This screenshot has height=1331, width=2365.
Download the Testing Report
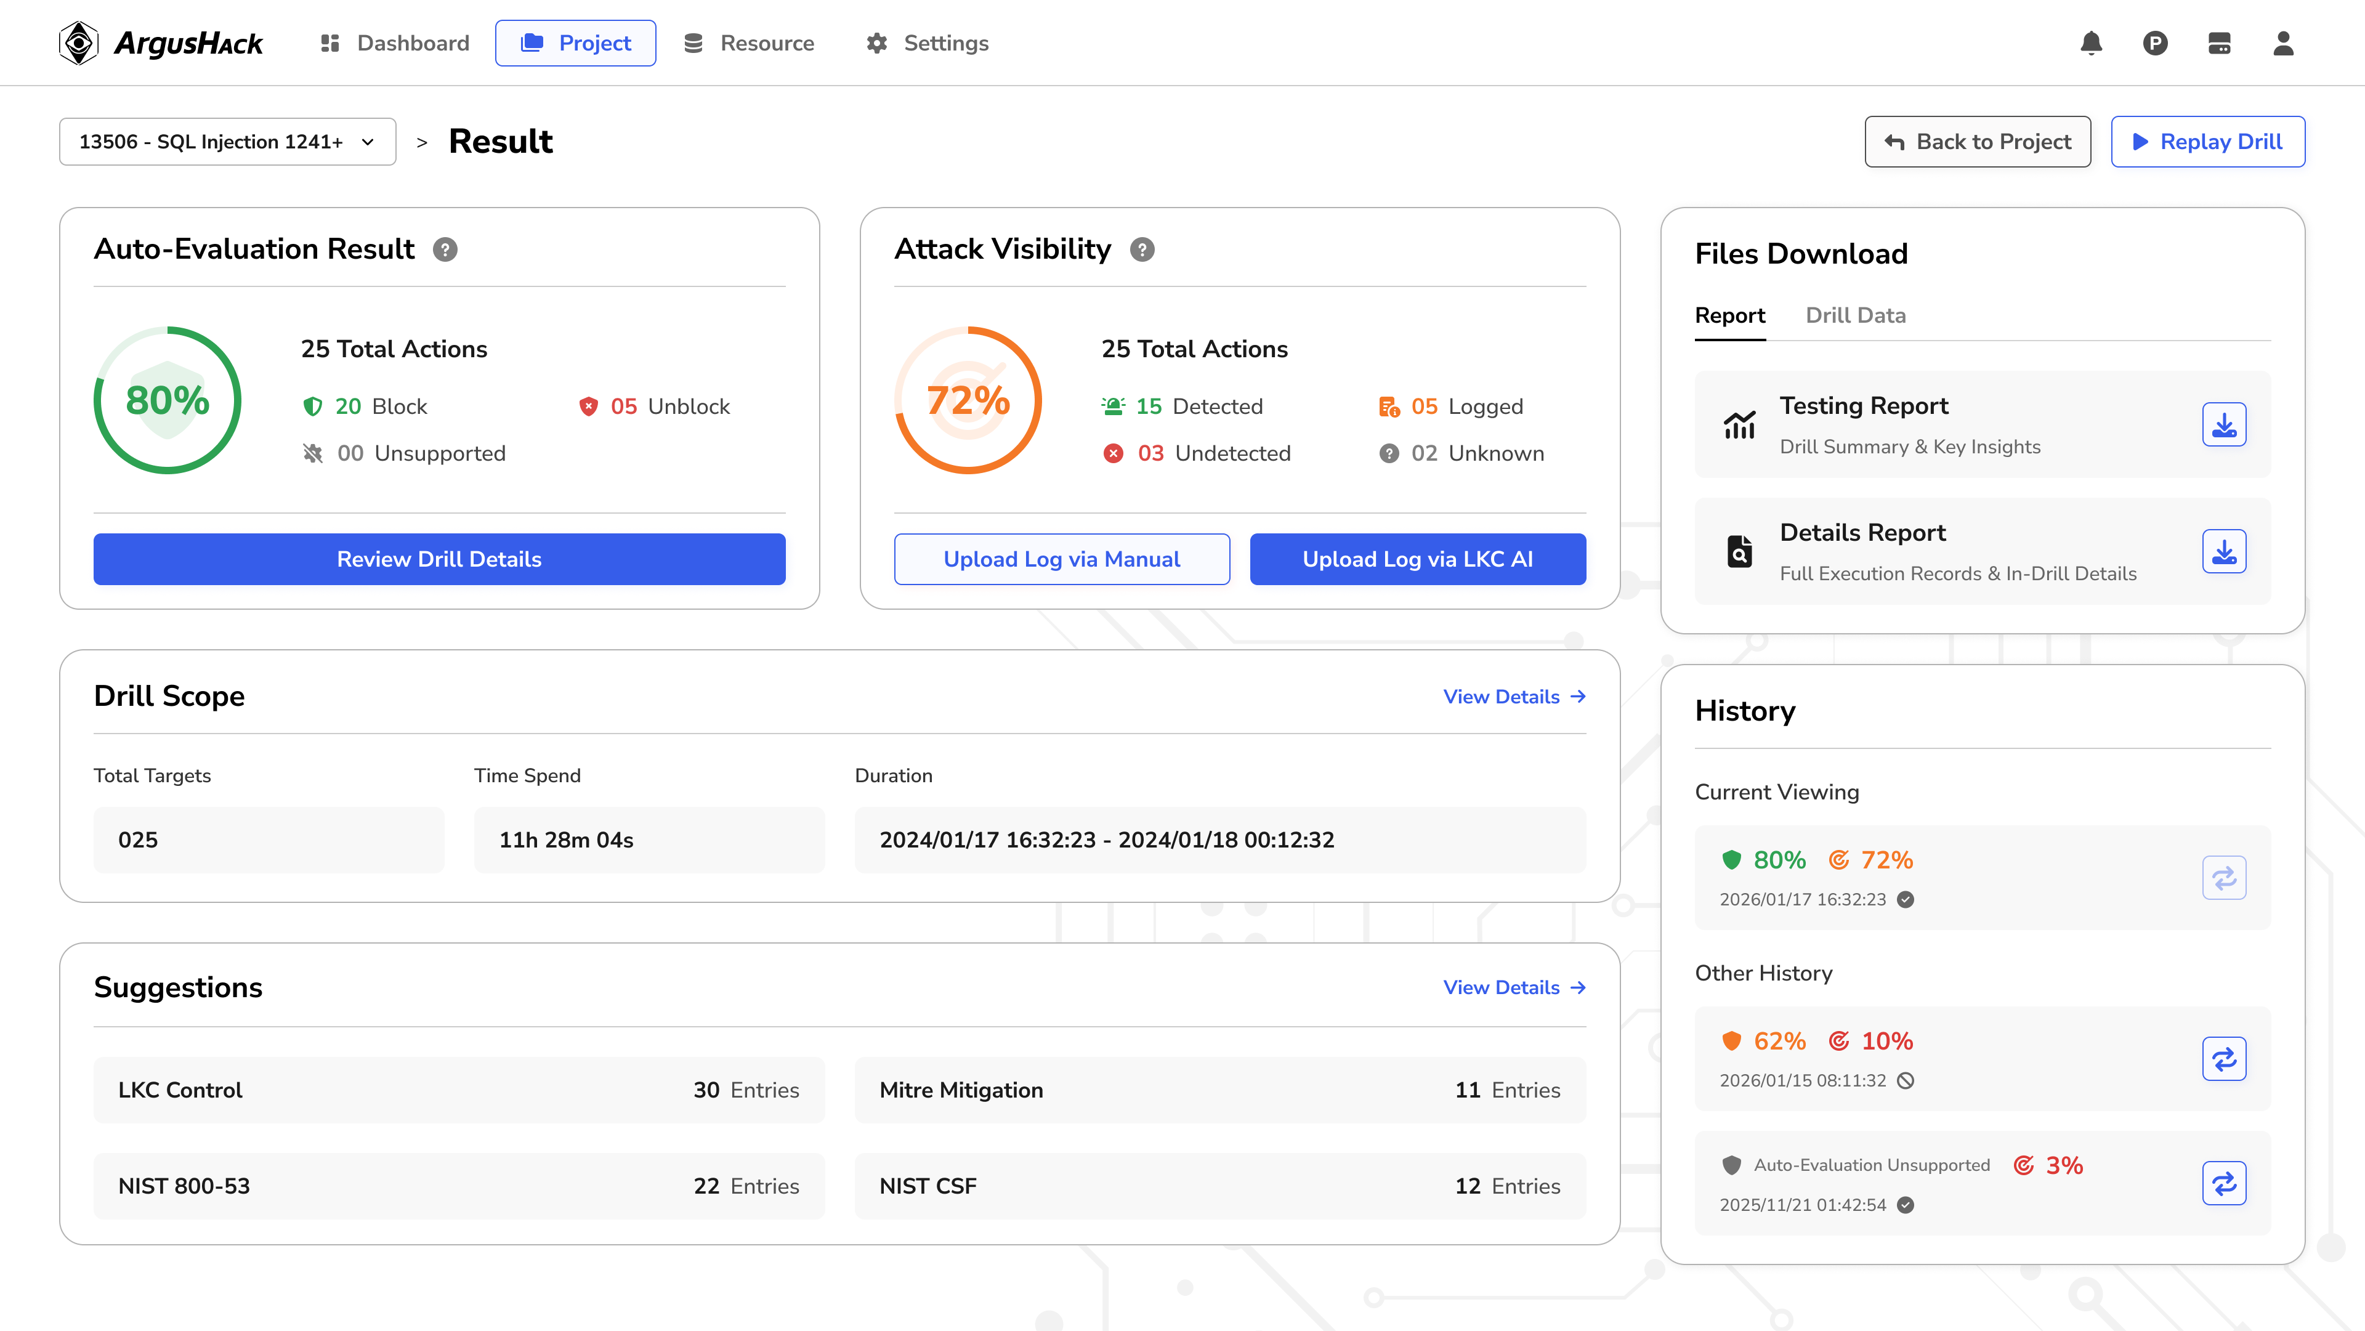(2223, 424)
